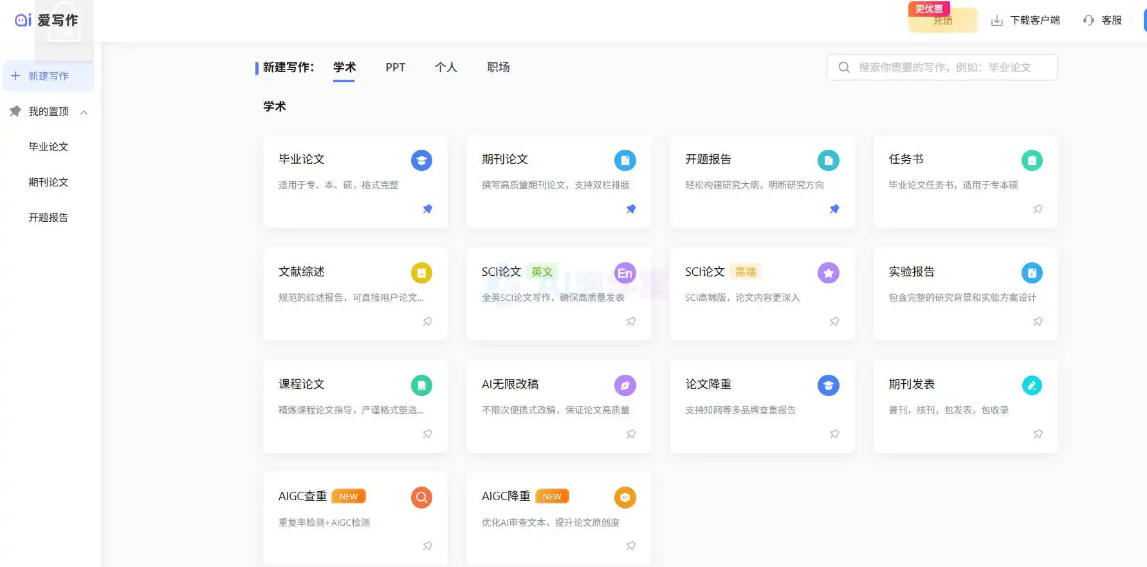Unpin the 期刊论文 card
1147x567 pixels.
(631, 209)
